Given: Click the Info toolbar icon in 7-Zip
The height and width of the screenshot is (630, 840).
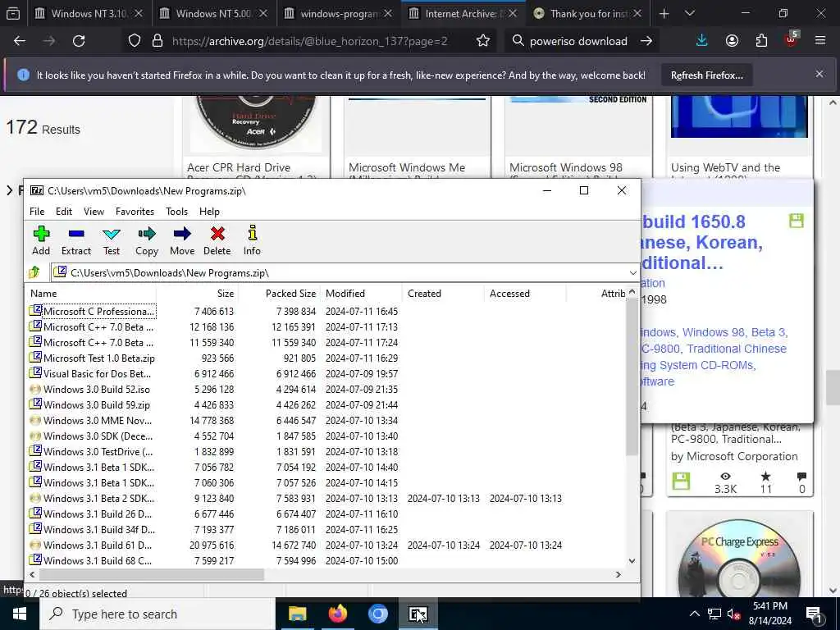Looking at the screenshot, I should [x=252, y=240].
